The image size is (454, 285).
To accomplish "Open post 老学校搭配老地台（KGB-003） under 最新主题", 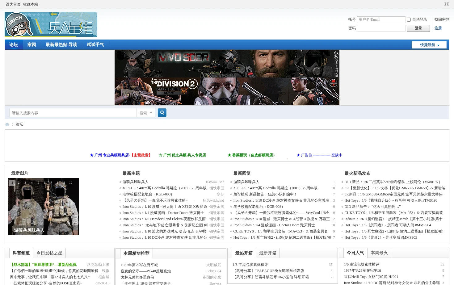I will [x=147, y=194].
